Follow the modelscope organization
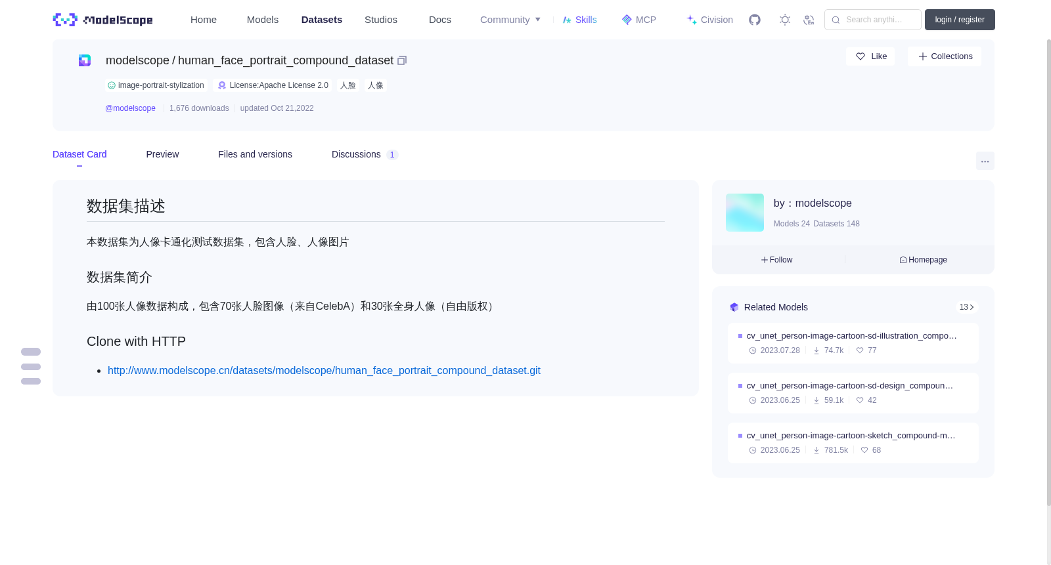The width and height of the screenshot is (1051, 565). 778,260
